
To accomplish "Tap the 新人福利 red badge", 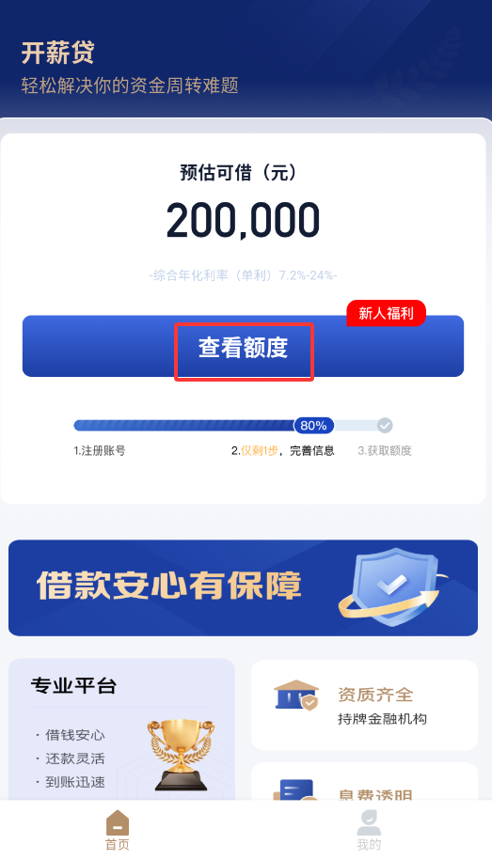I will [x=386, y=313].
